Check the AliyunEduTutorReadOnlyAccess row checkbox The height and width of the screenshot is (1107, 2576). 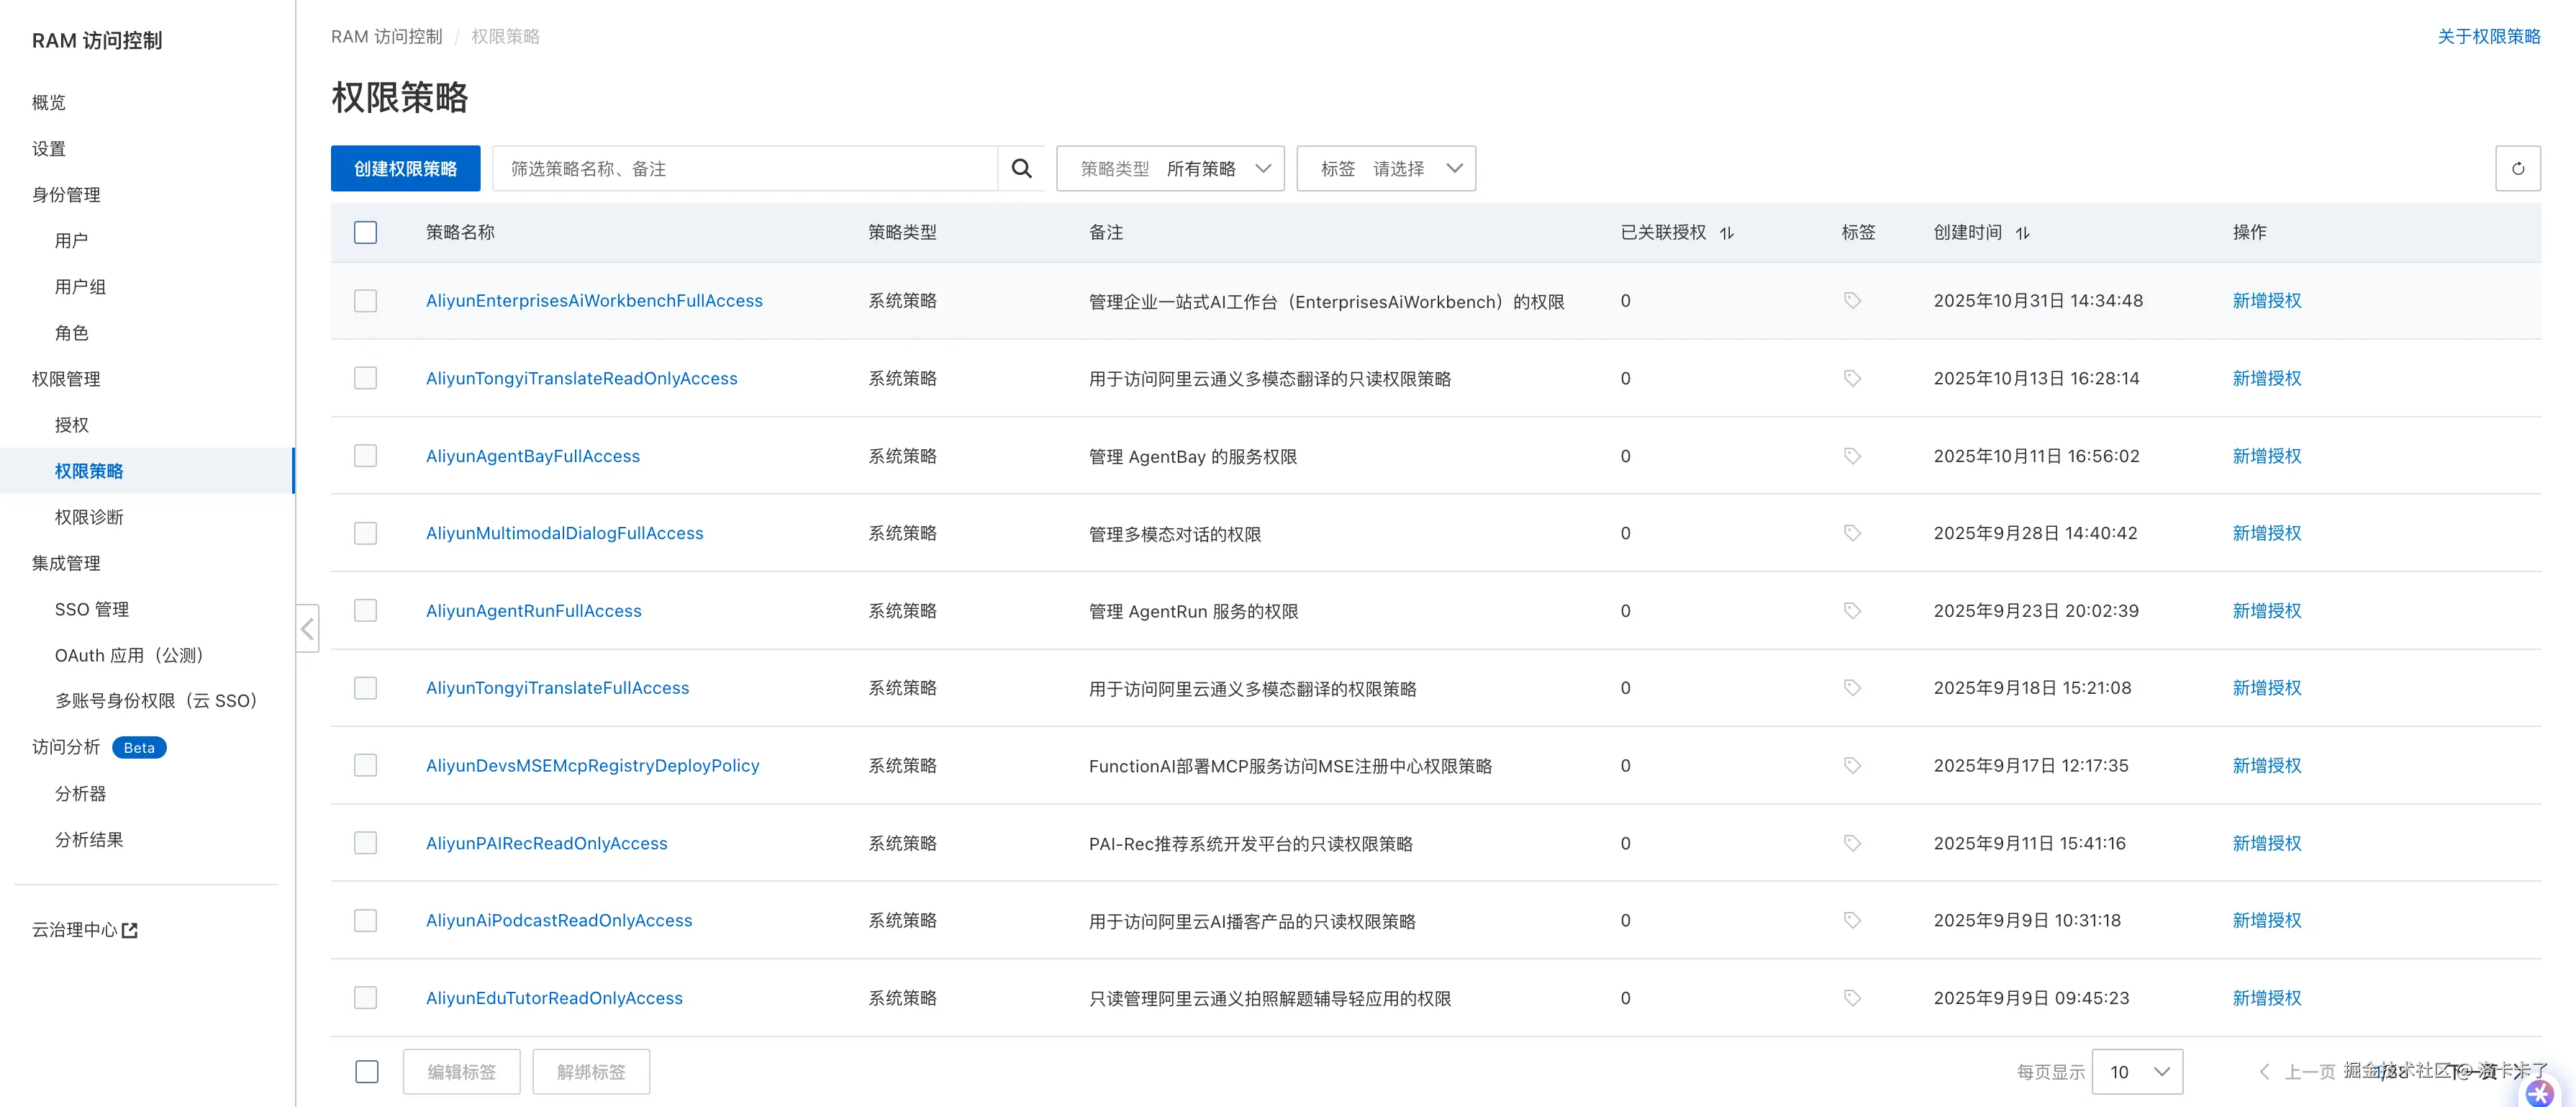coord(366,998)
